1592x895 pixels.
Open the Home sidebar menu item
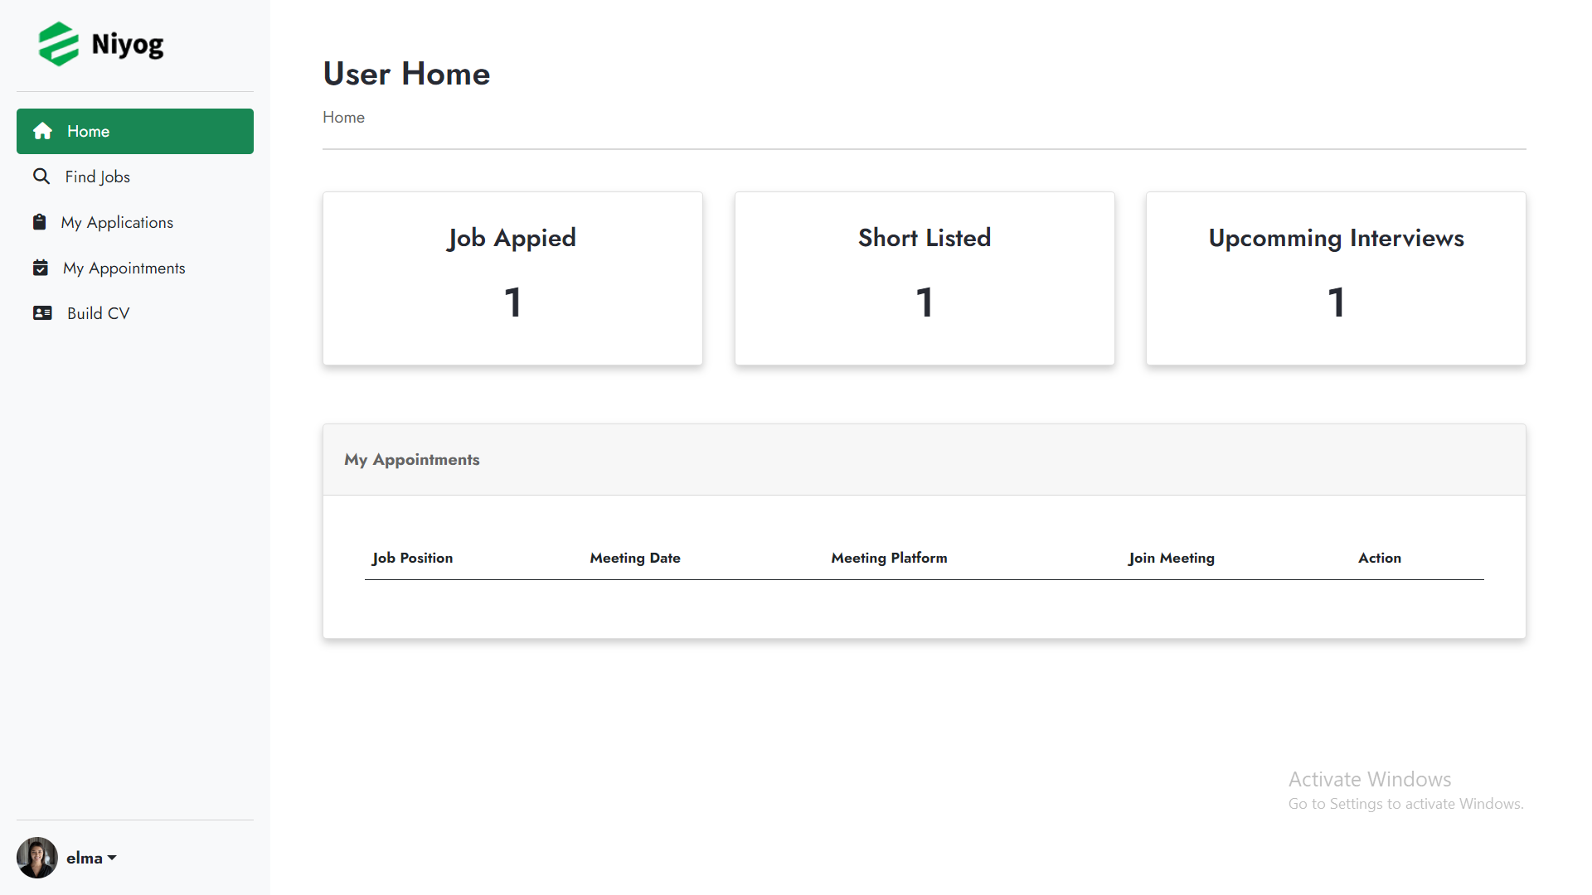pyautogui.click(x=135, y=131)
